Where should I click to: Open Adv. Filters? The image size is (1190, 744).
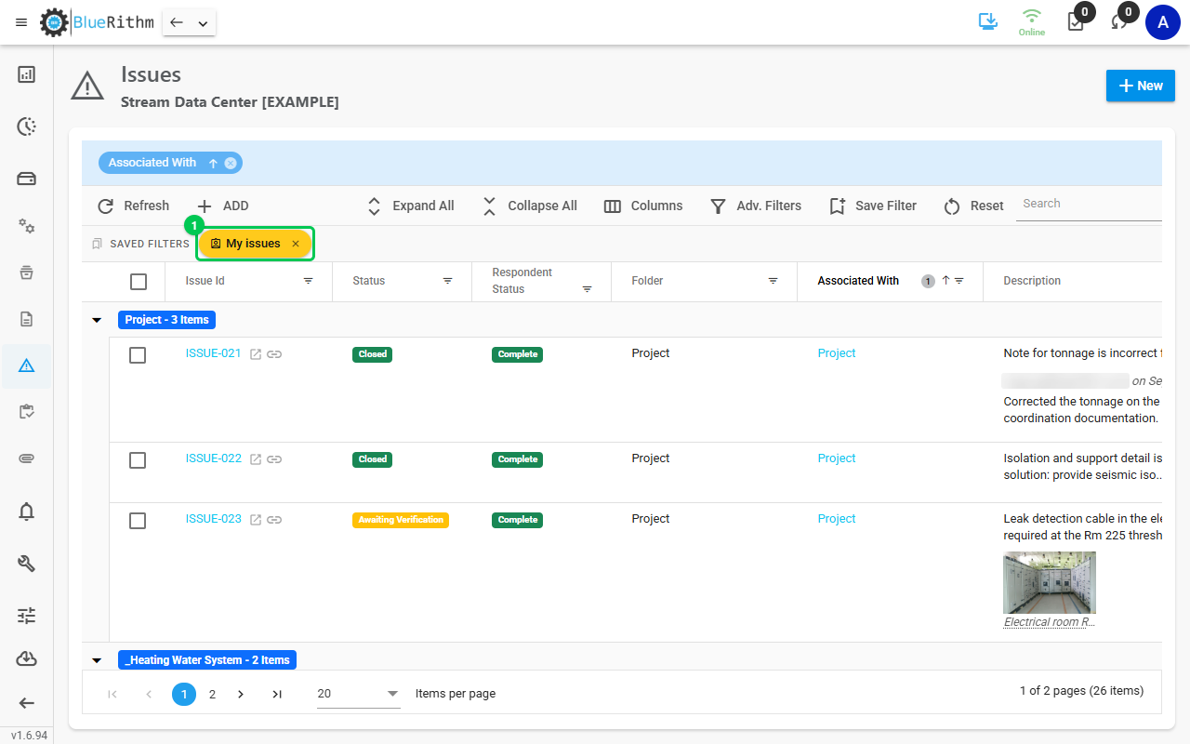755,206
